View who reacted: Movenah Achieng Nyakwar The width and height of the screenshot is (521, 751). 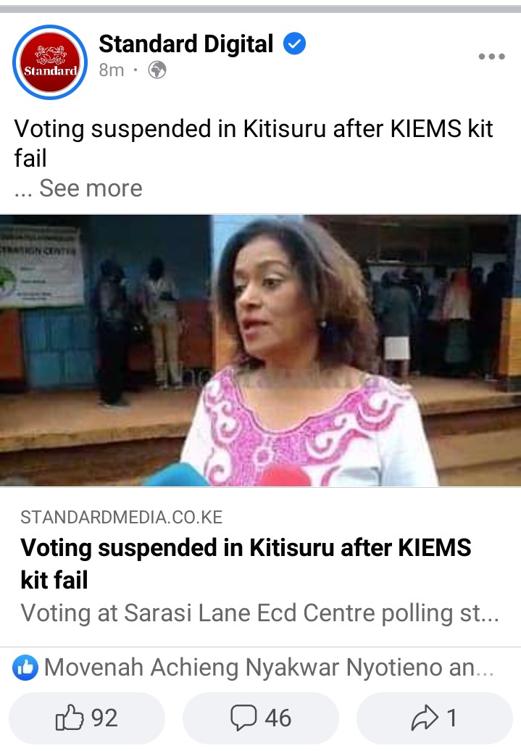coord(269,667)
